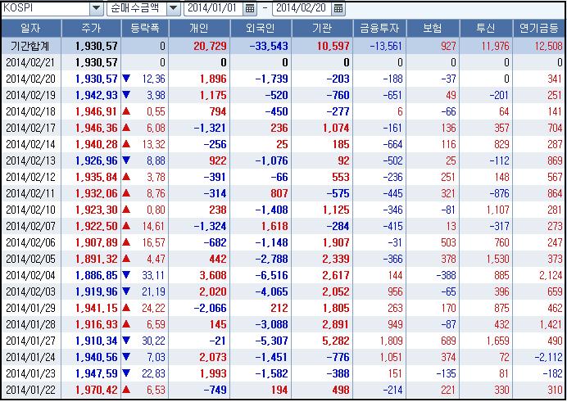Image resolution: width=567 pixels, height=402 pixels.
Task: Sort by the 외국인 column header
Action: pyautogui.click(x=261, y=29)
